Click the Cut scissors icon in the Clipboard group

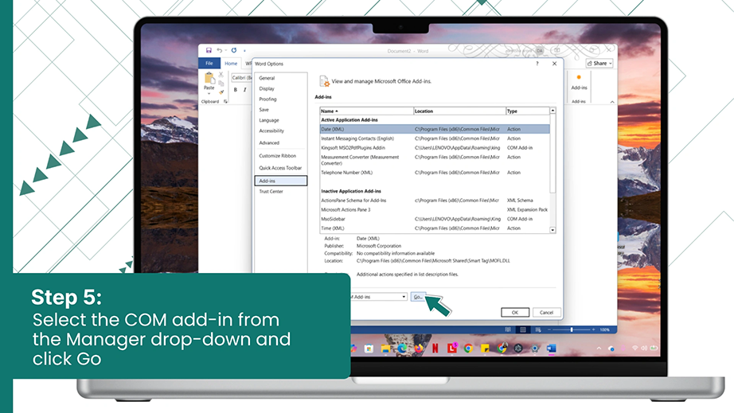(x=221, y=75)
